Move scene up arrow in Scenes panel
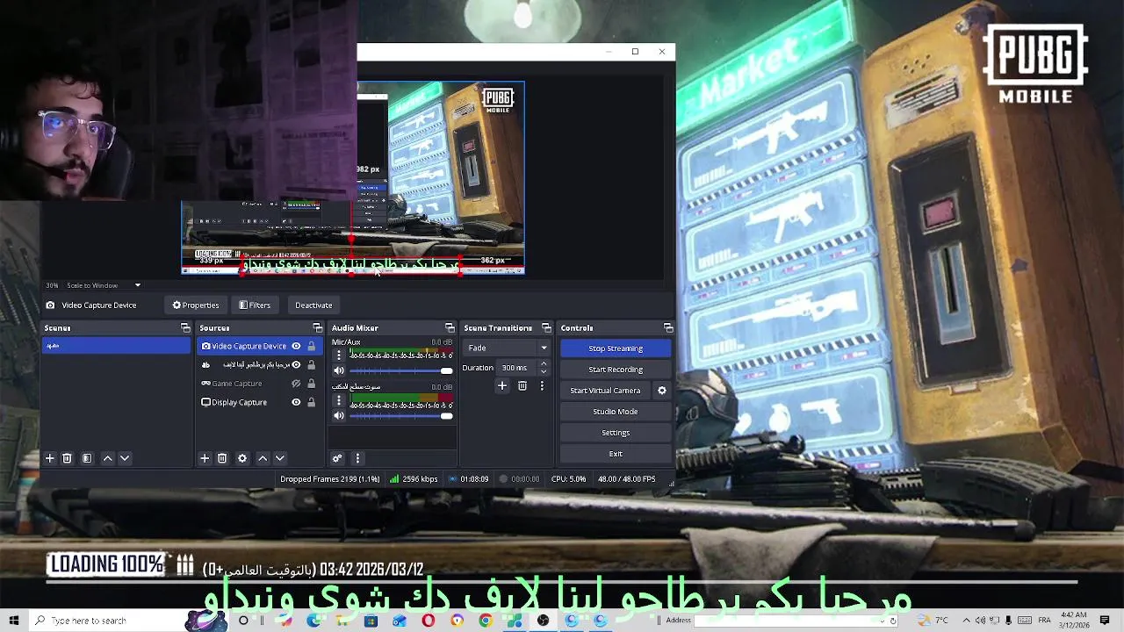 click(x=108, y=458)
